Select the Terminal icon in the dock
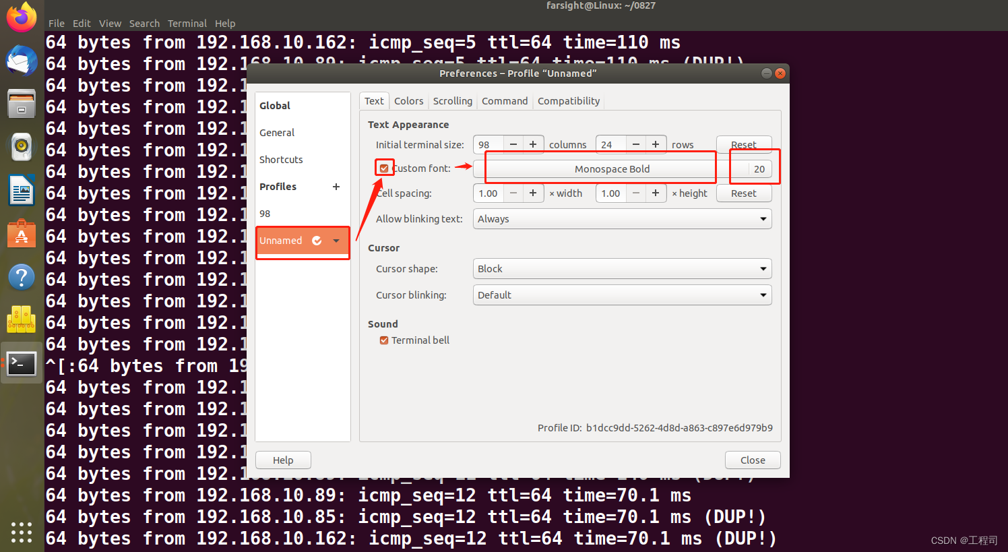The image size is (1008, 552). coord(21,363)
